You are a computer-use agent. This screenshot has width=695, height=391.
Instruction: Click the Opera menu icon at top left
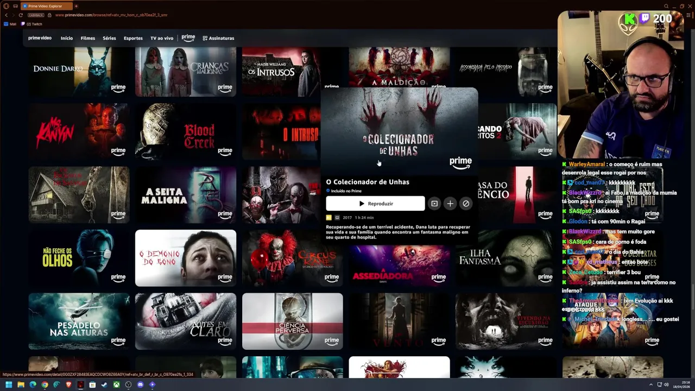(6, 6)
